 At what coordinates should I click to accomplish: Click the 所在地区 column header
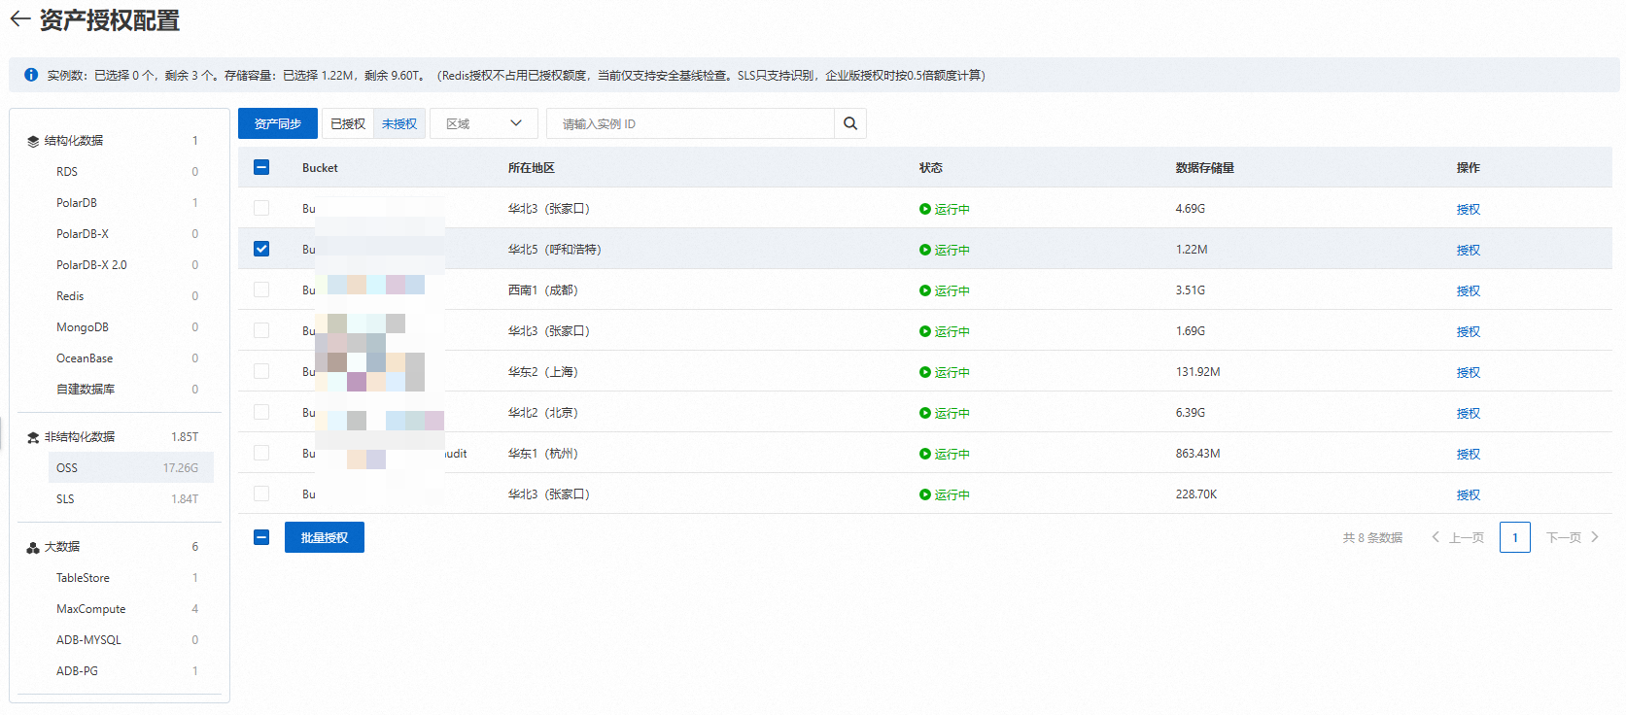531,168
